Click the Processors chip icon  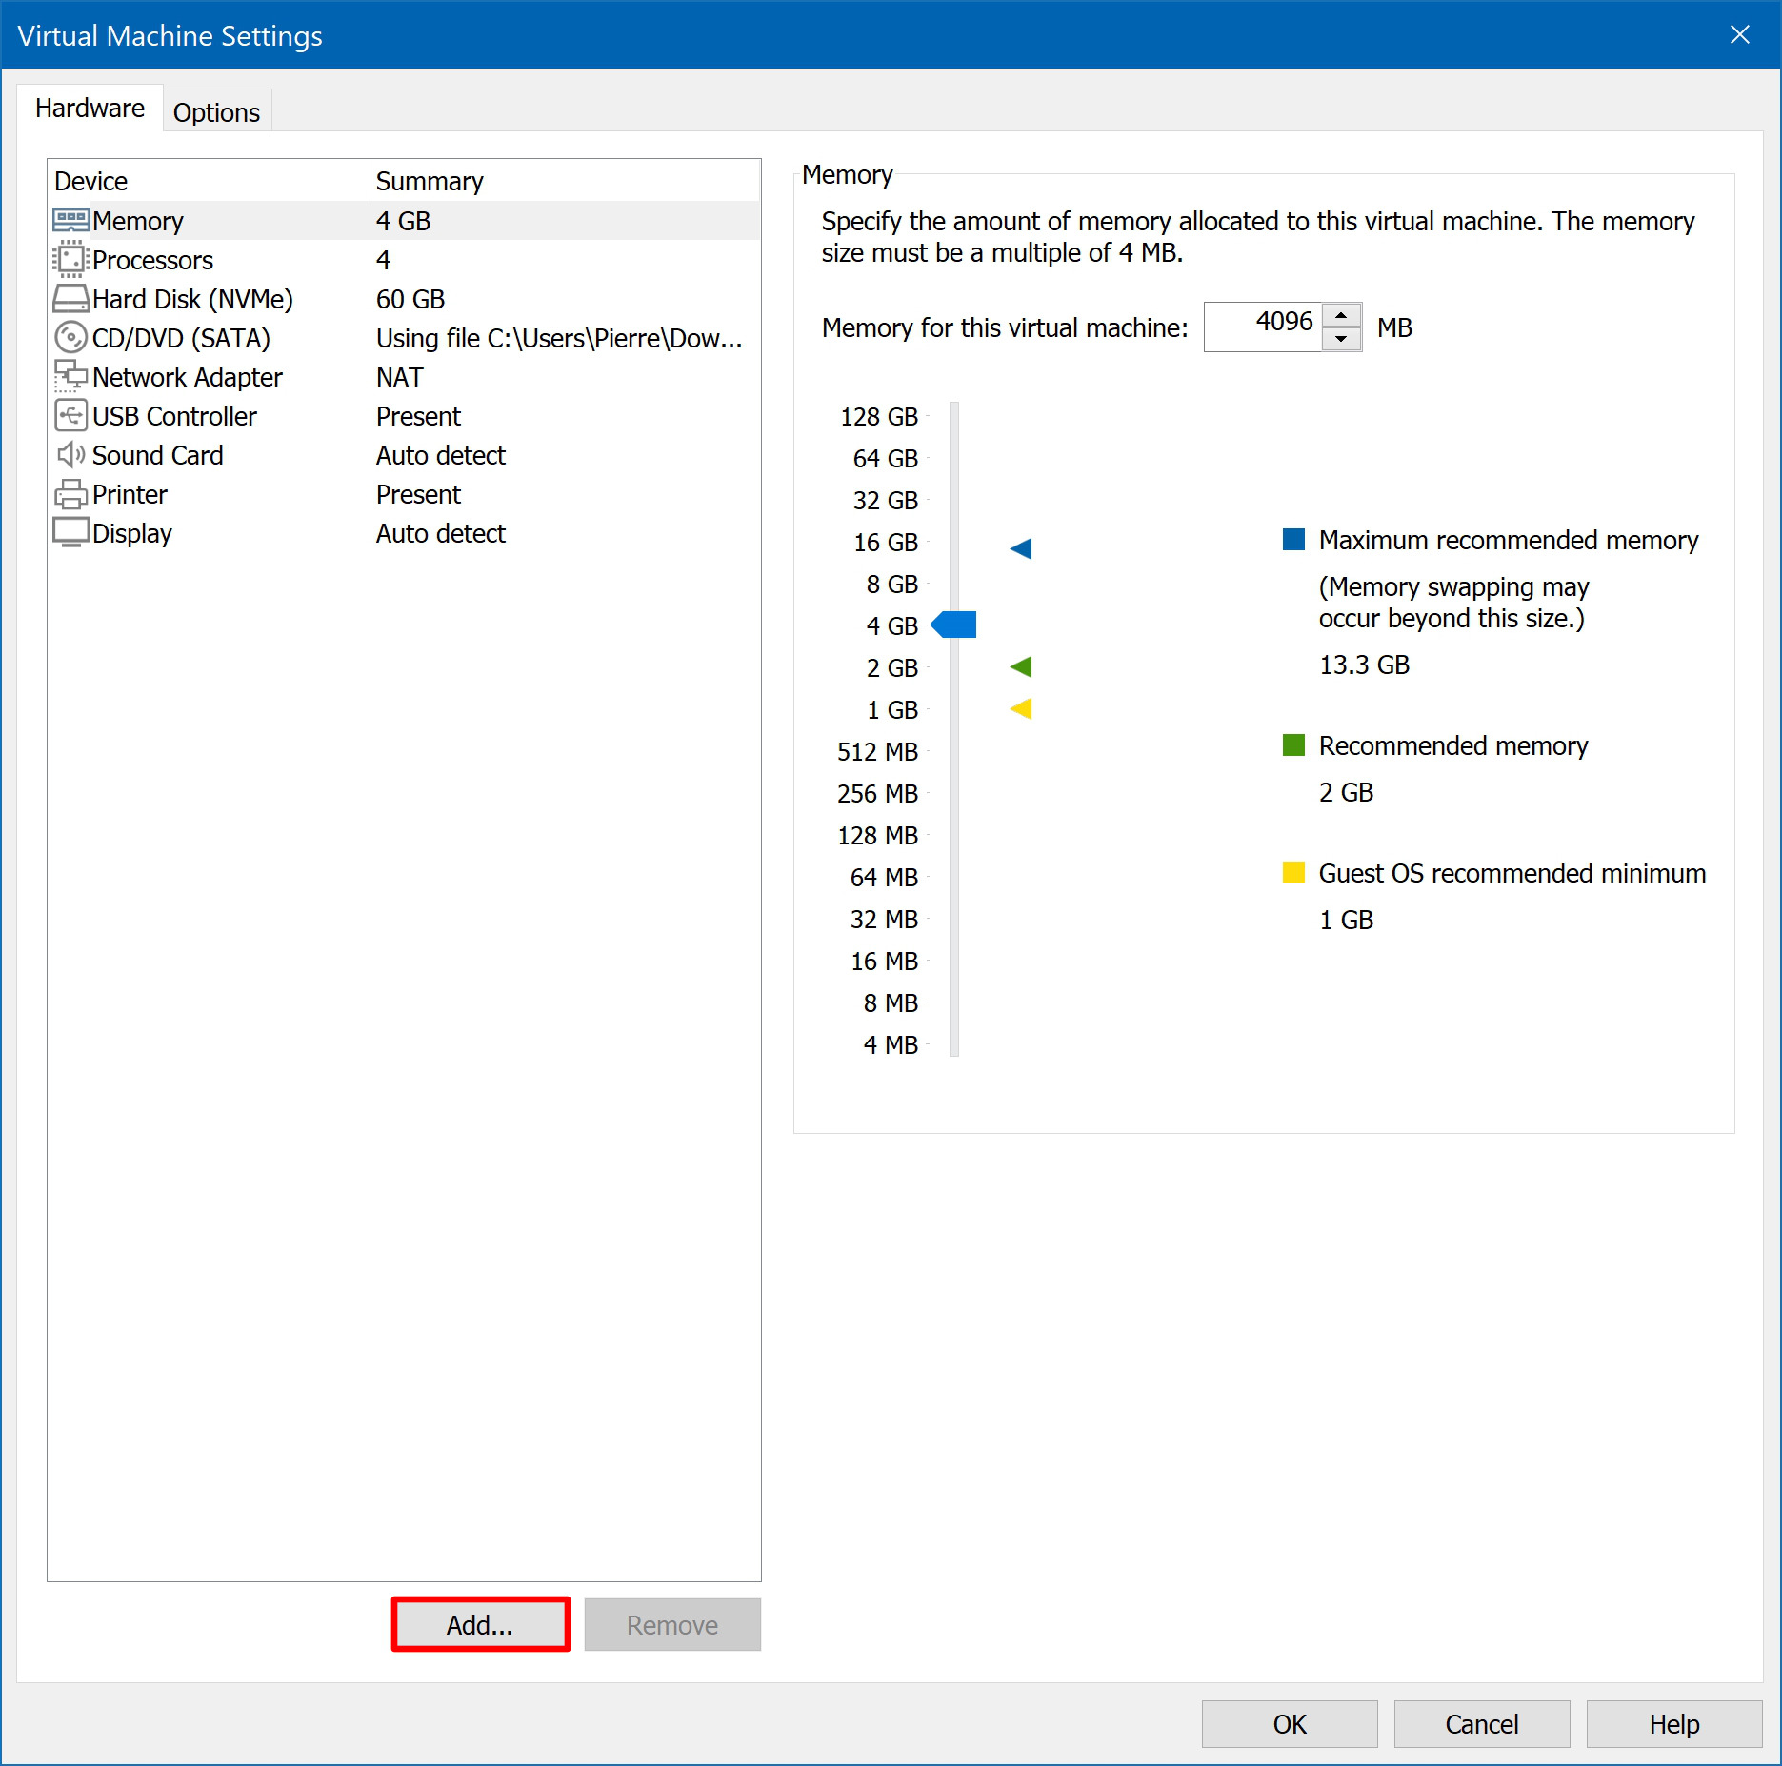71,259
